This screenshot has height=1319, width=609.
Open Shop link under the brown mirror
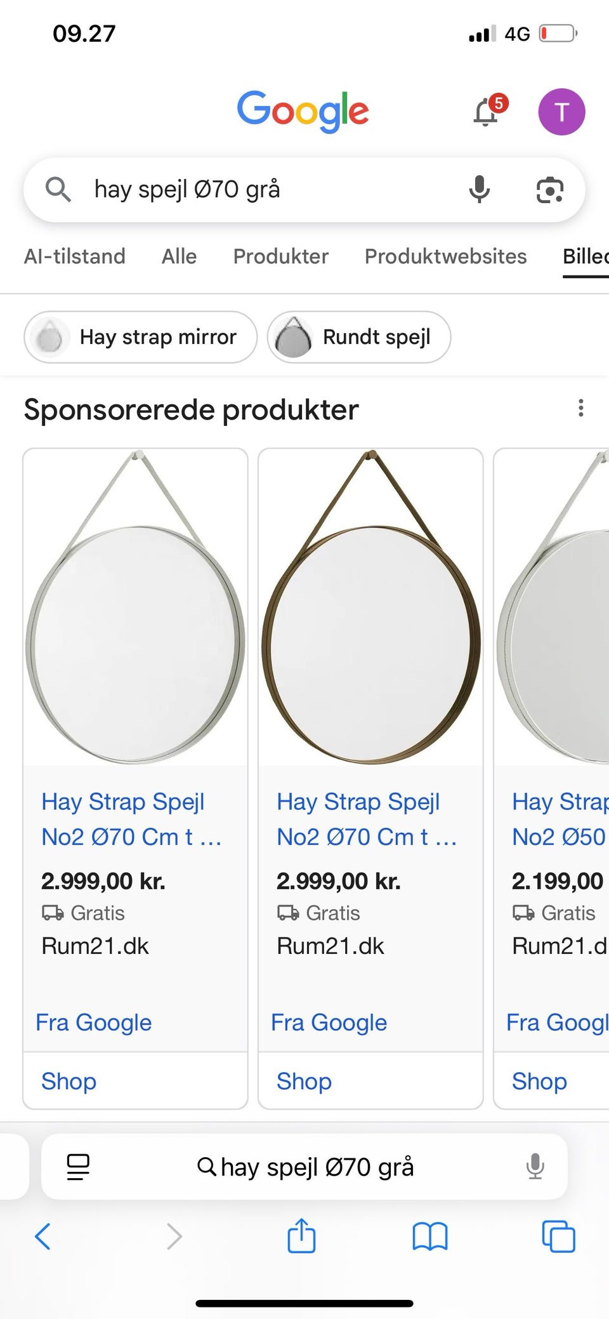tap(304, 1081)
